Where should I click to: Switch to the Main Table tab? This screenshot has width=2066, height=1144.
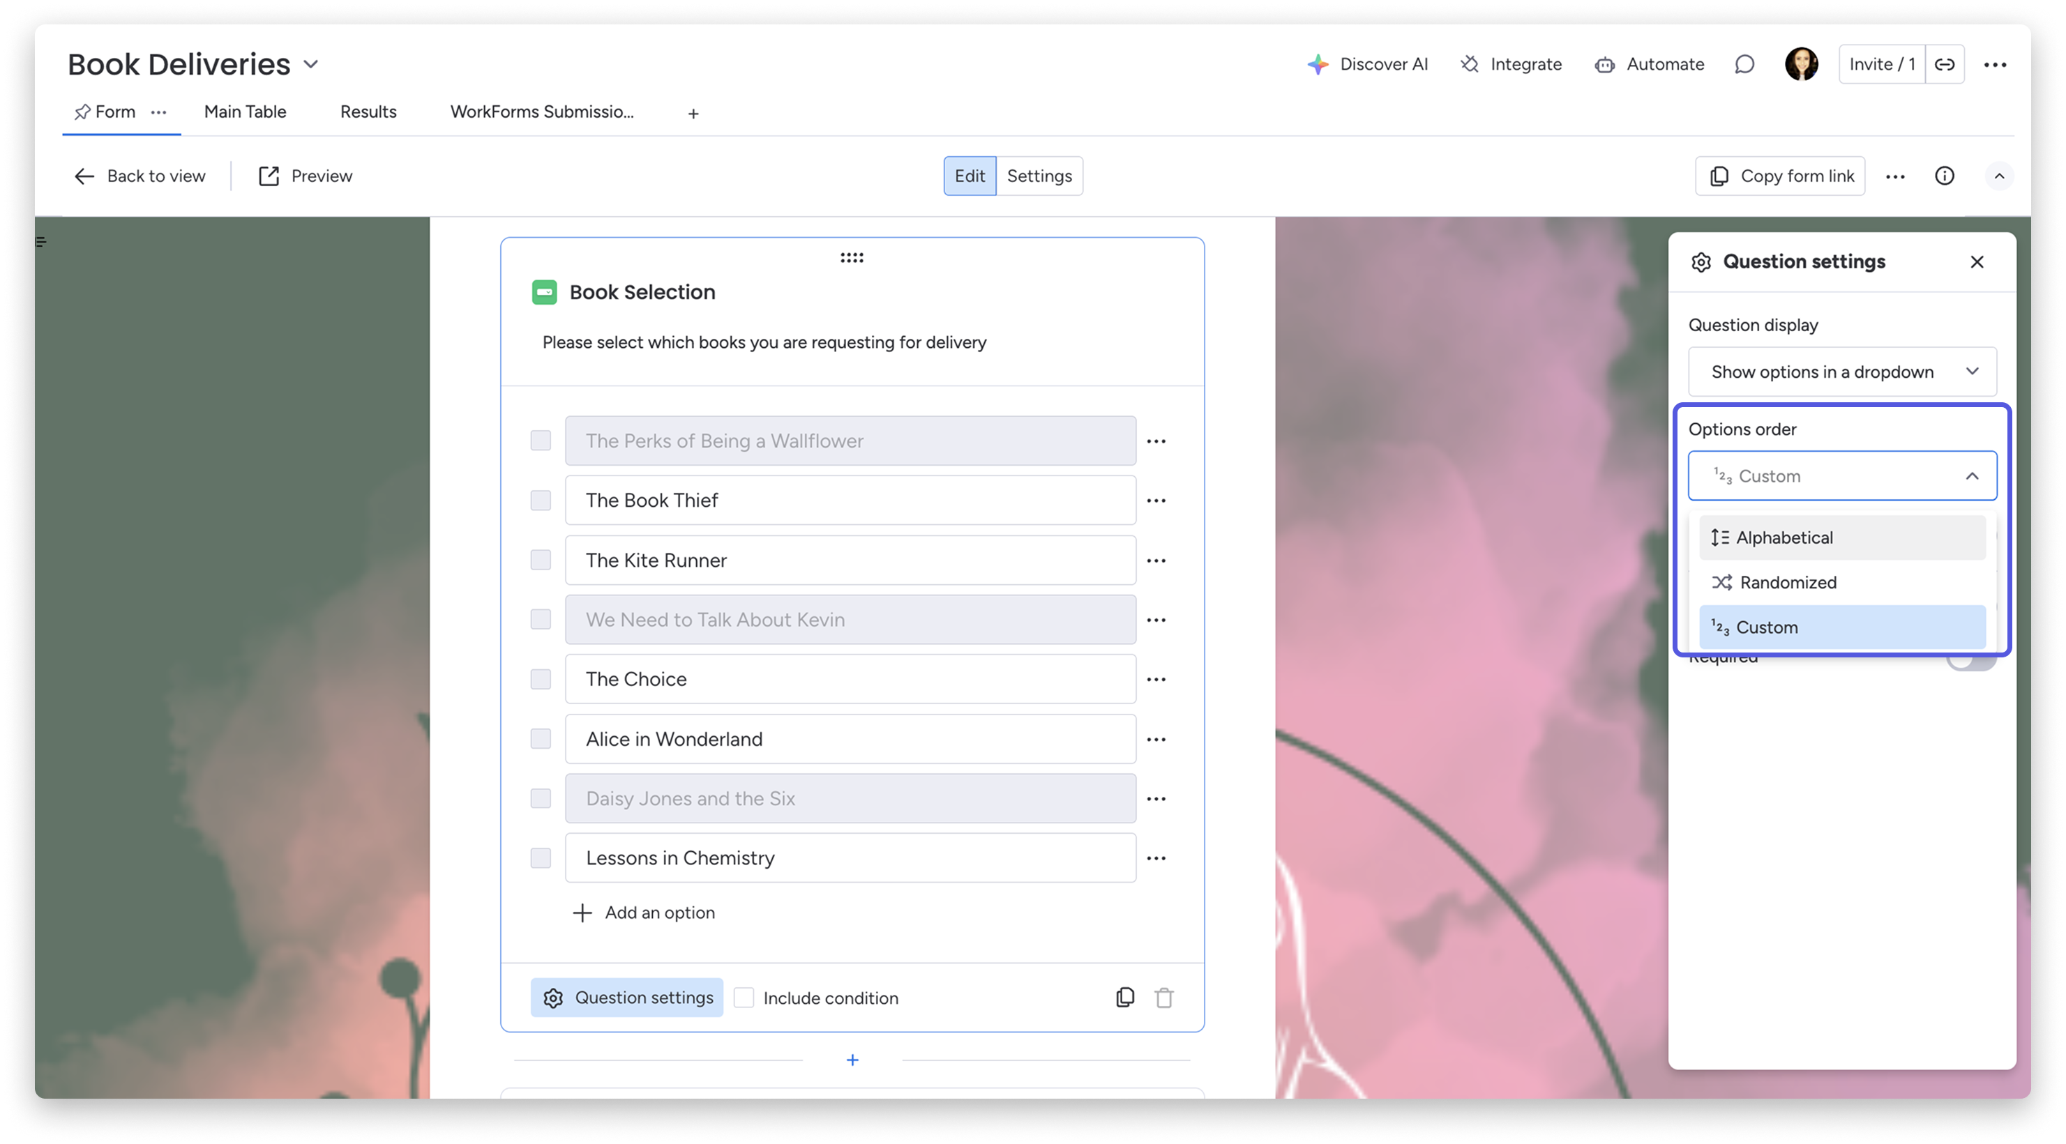245,112
